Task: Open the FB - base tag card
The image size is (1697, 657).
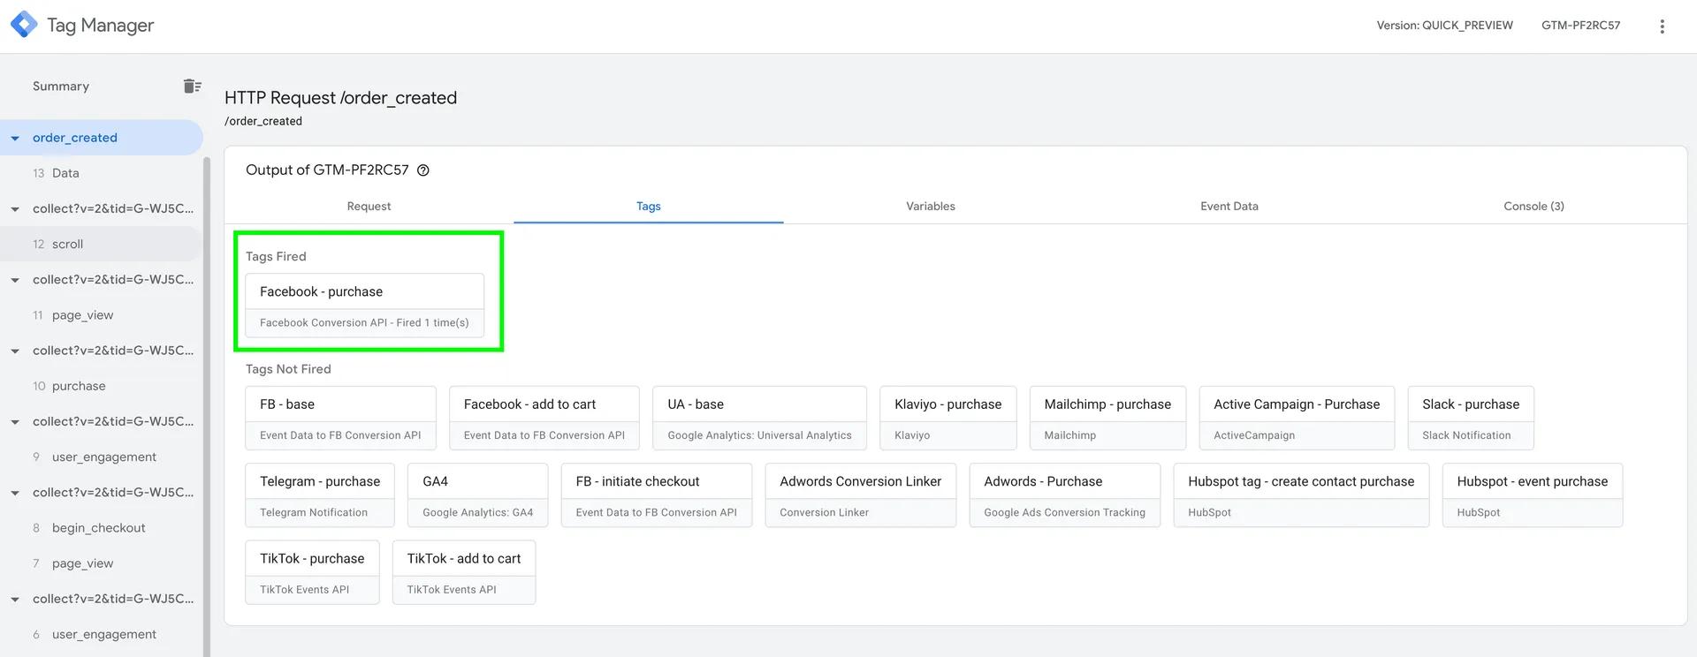Action: [x=340, y=418]
